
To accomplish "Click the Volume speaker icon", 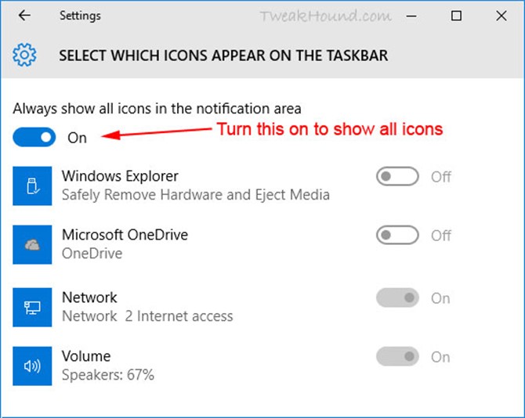I will (32, 366).
